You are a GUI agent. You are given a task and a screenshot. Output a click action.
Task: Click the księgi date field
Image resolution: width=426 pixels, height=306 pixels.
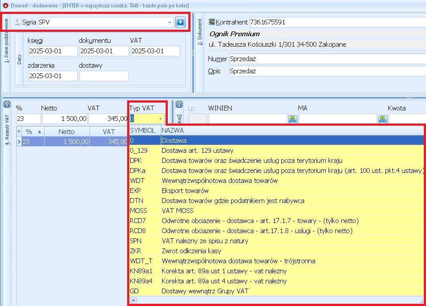[x=53, y=51]
